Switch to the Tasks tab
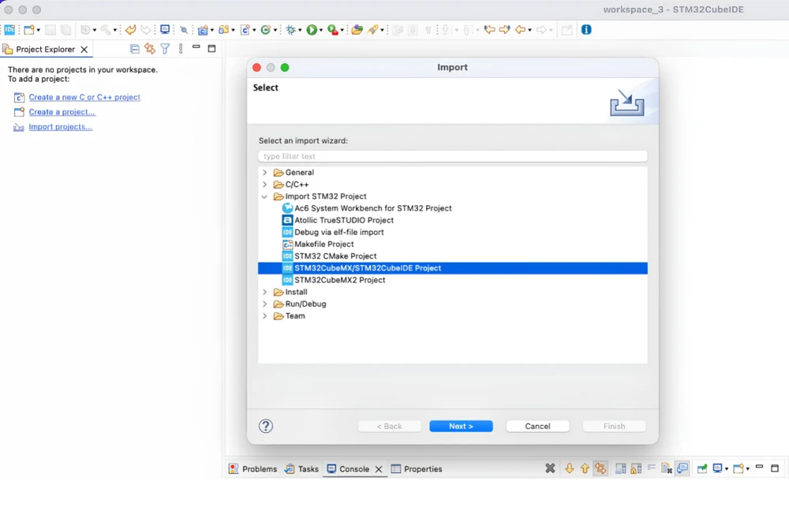The image size is (789, 526). click(x=301, y=468)
